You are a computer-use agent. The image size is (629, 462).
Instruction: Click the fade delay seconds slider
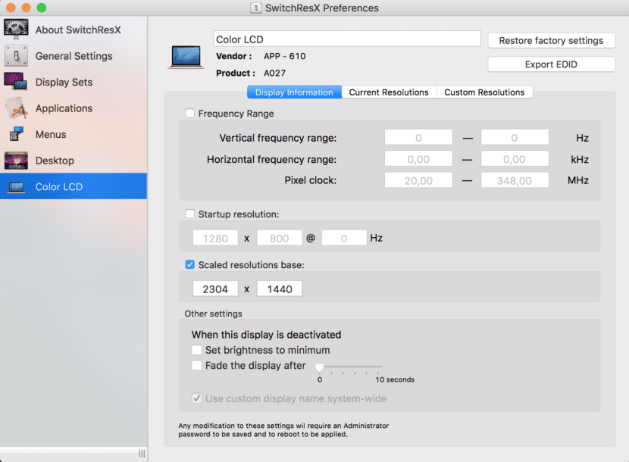pos(349,367)
